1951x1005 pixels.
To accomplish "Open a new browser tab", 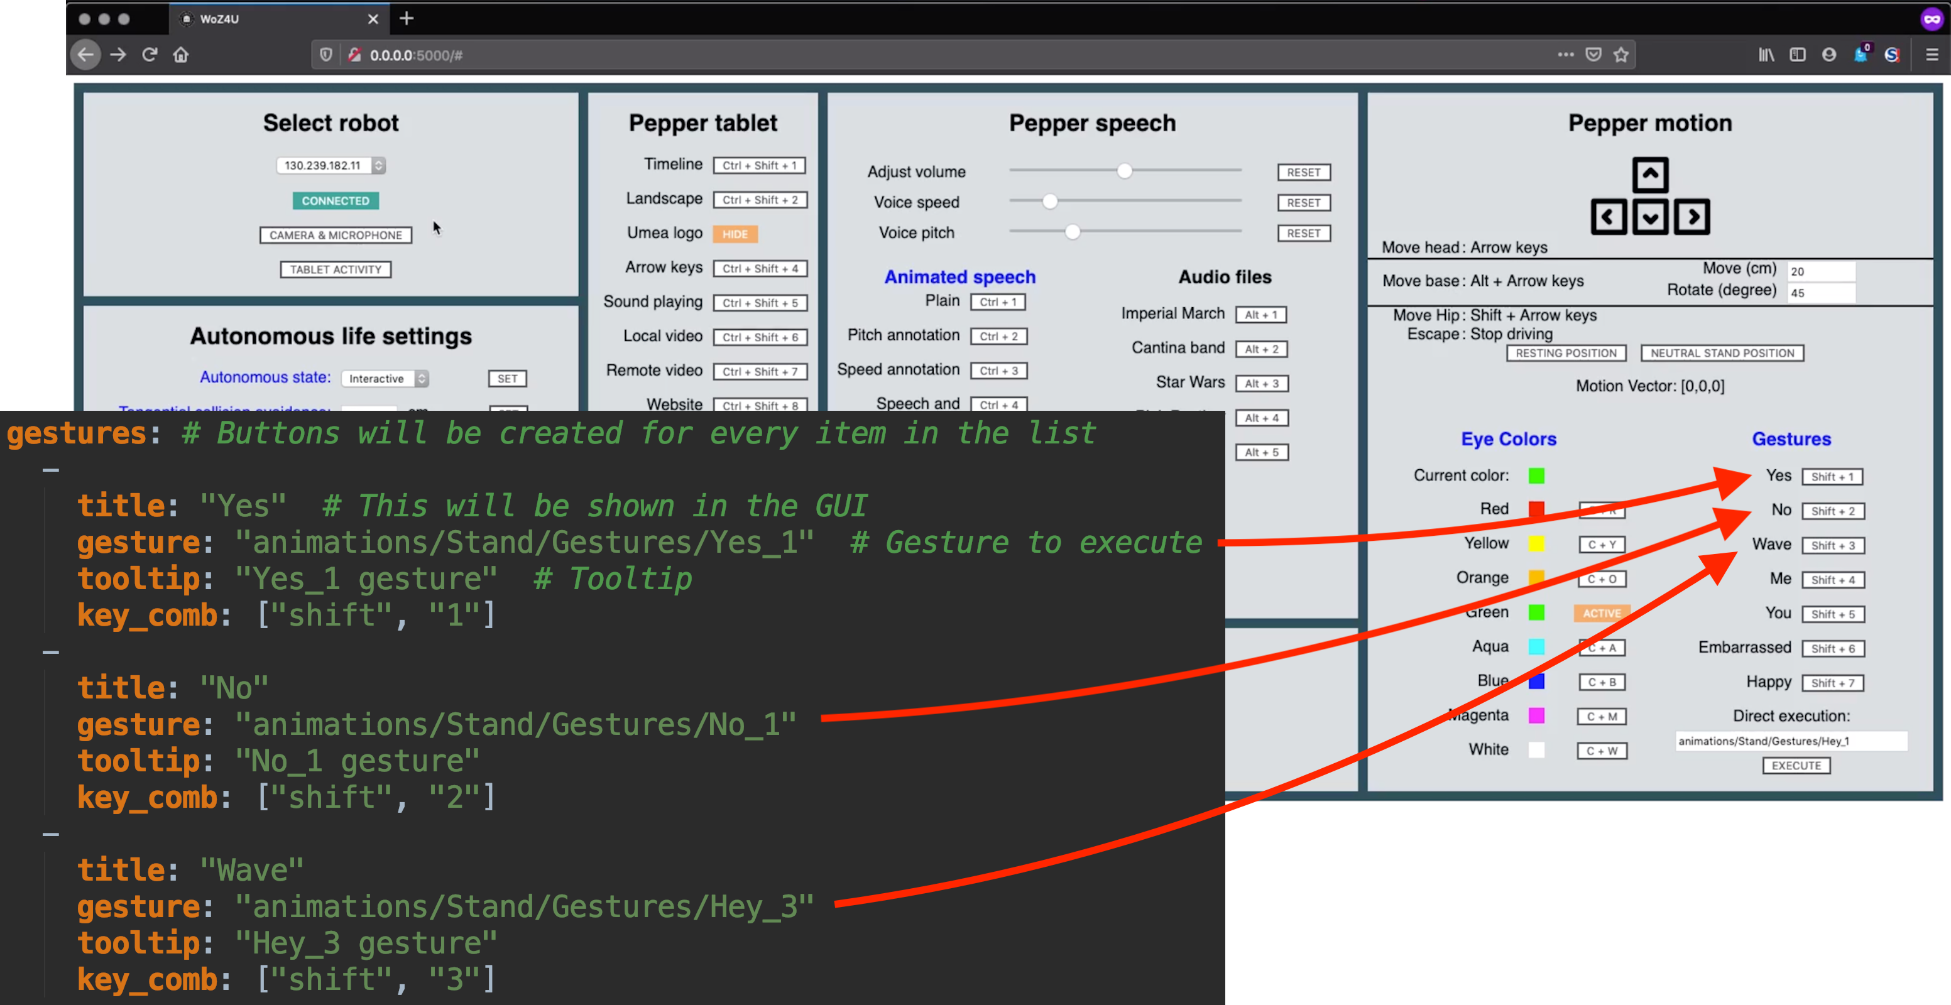I will (407, 18).
